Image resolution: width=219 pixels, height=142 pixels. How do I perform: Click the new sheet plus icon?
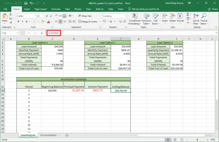(67, 135)
